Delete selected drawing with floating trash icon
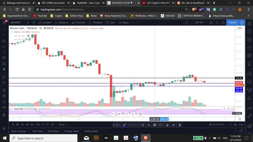This screenshot has height=142, width=253. pos(180,125)
